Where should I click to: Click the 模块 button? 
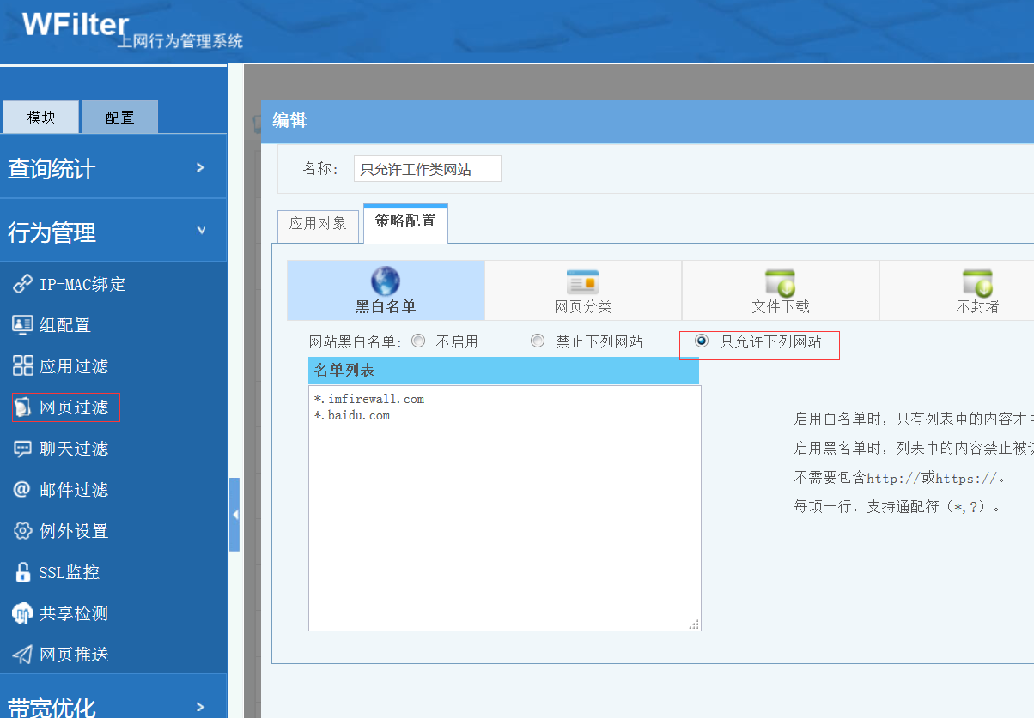point(41,118)
